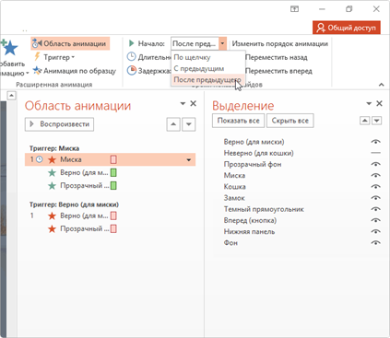390x338 pixels.
Task: Click the Add Animation star icon
Action: point(9,48)
